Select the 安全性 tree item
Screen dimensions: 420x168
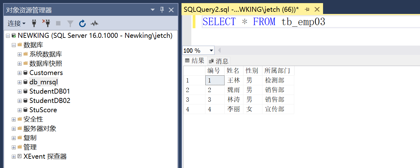coord(33,119)
